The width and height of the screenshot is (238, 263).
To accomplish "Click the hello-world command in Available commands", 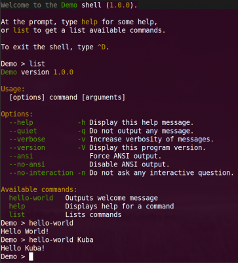I will [x=31, y=198].
